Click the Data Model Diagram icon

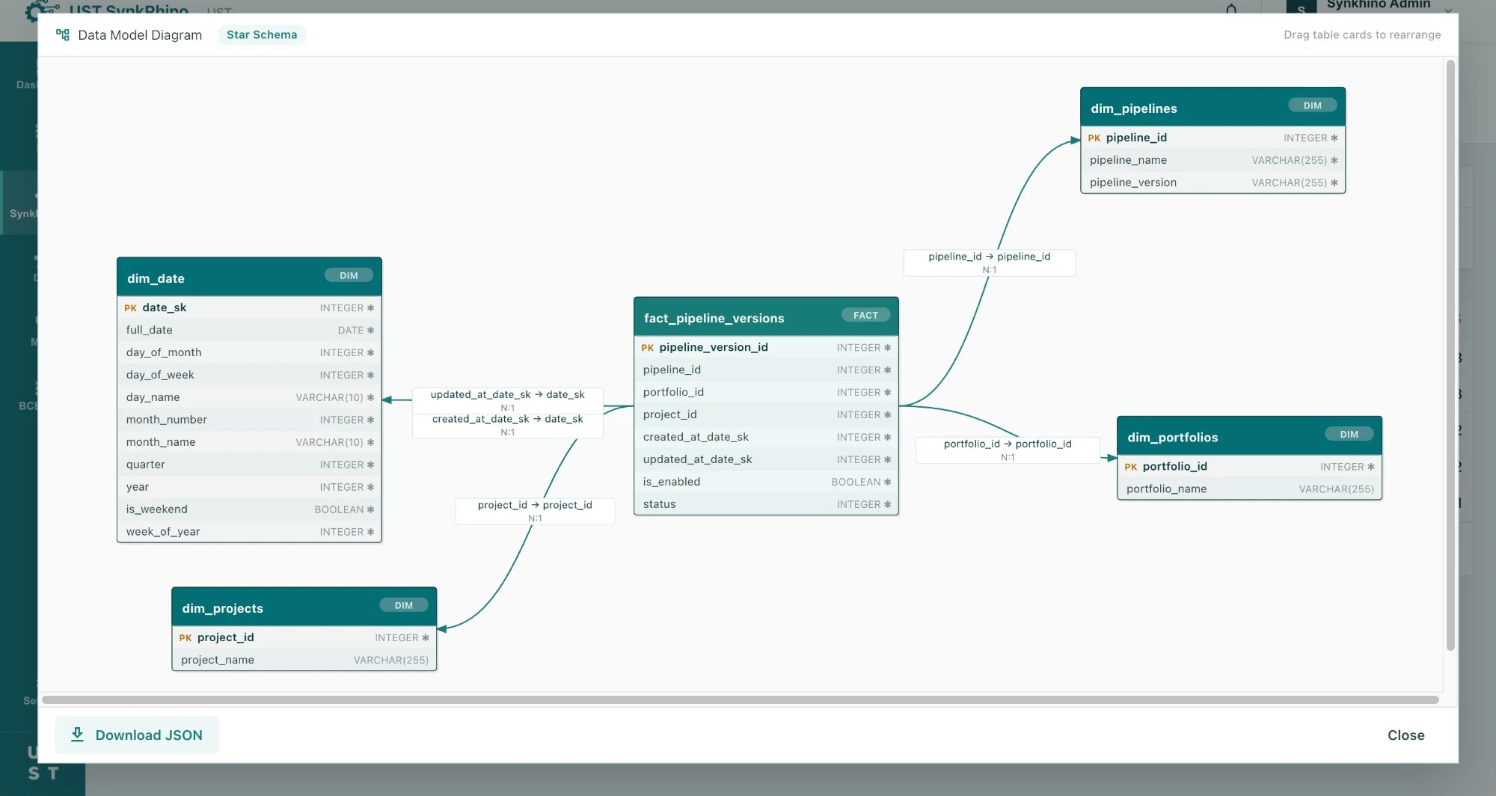pyautogui.click(x=63, y=34)
